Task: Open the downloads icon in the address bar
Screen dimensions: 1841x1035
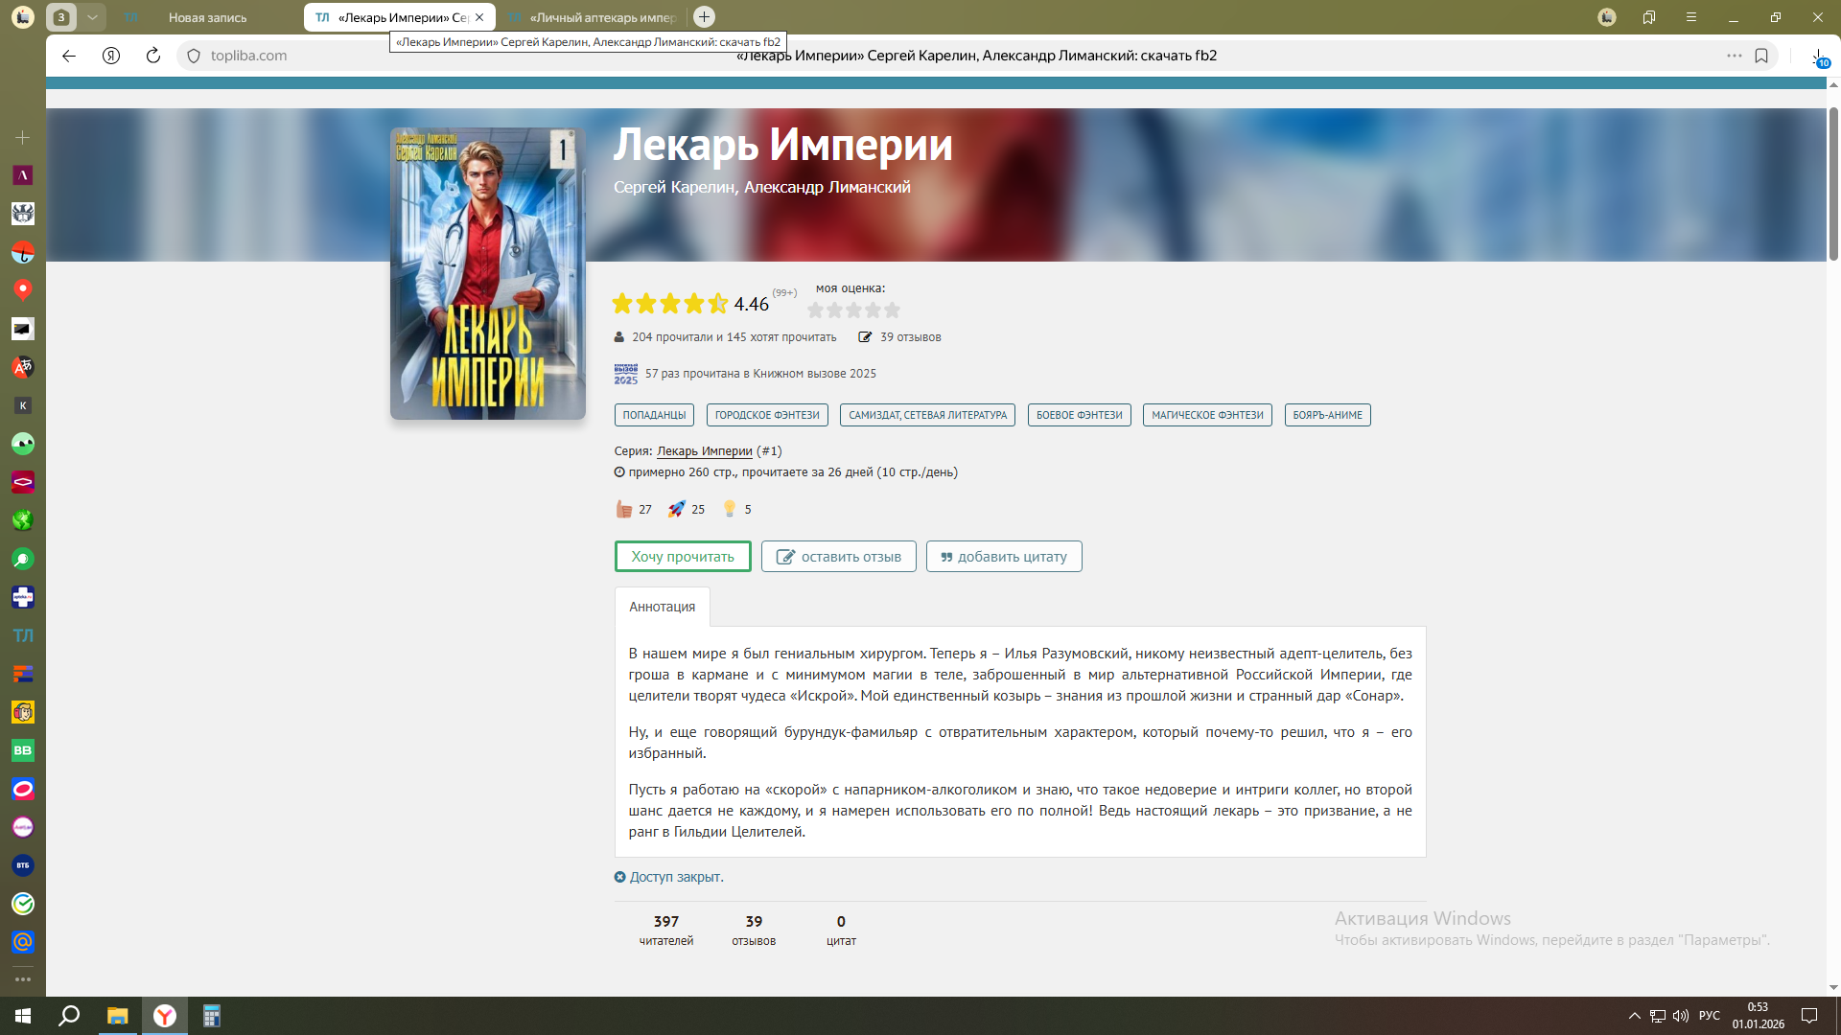Action: pos(1818,57)
